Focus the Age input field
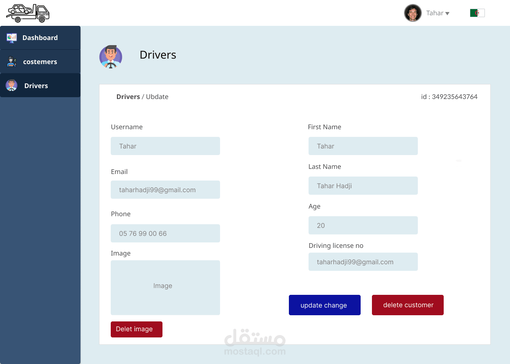 coord(363,225)
